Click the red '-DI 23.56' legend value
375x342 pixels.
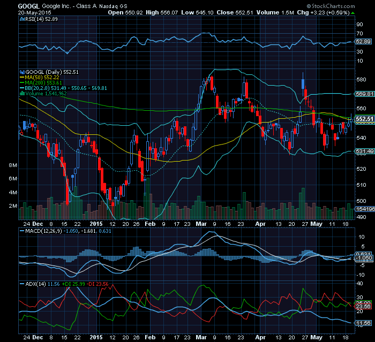point(97,284)
